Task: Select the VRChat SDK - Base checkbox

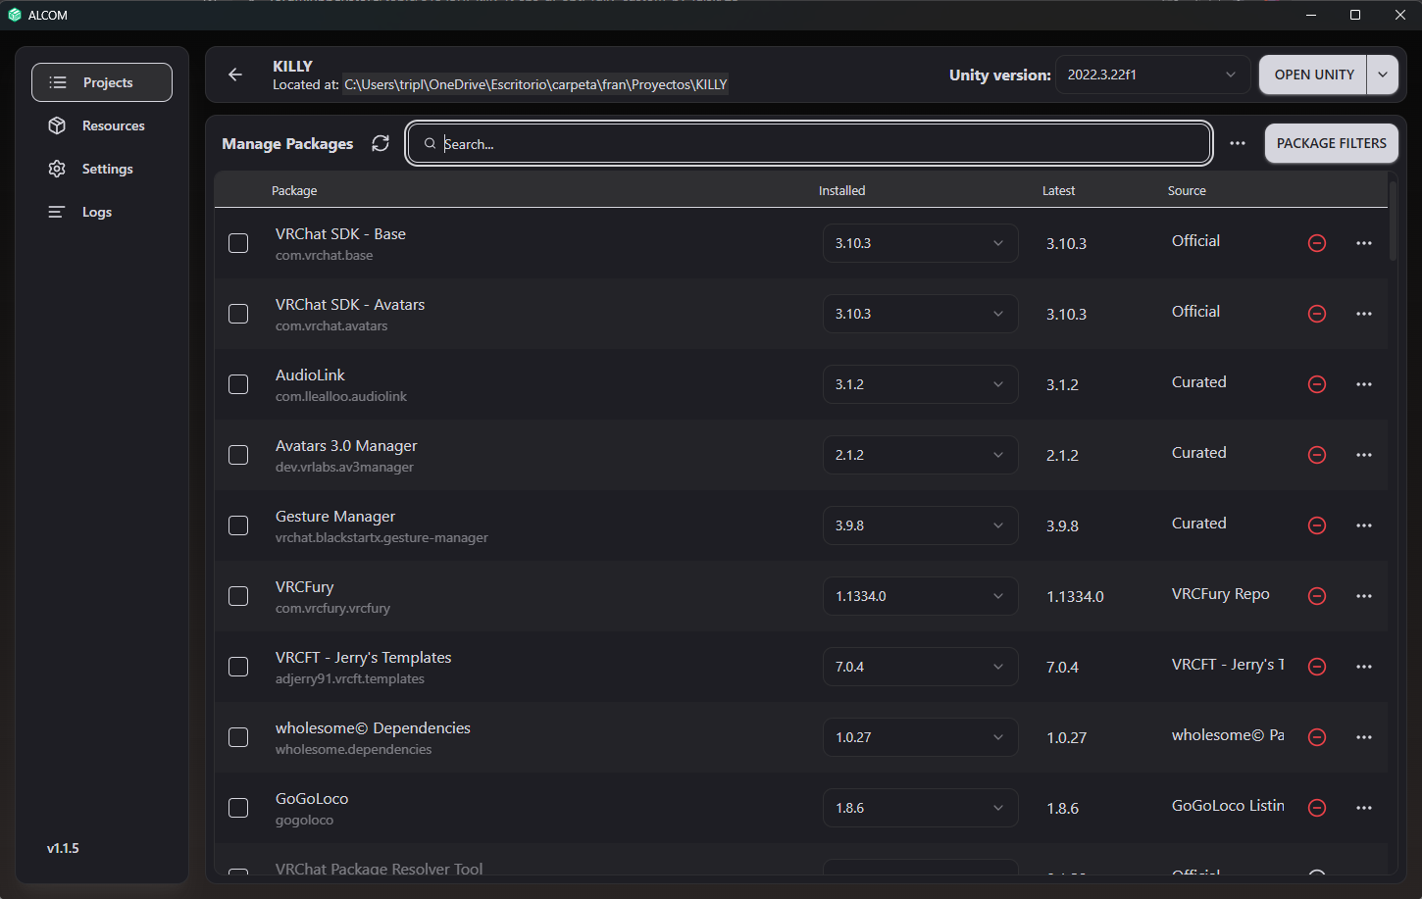Action: 238,243
